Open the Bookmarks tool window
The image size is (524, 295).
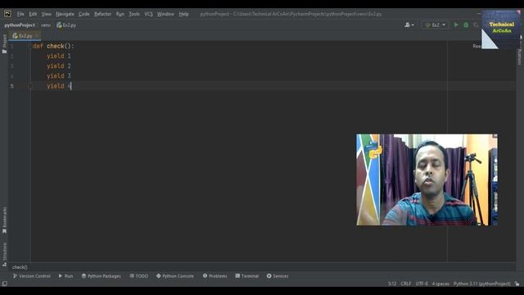(x=4, y=220)
